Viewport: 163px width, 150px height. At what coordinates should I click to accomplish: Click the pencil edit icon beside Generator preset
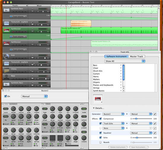(x=155, y=114)
